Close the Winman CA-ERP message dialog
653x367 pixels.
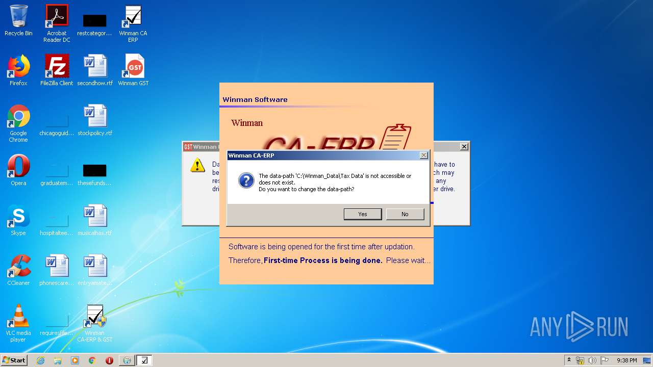click(x=423, y=155)
